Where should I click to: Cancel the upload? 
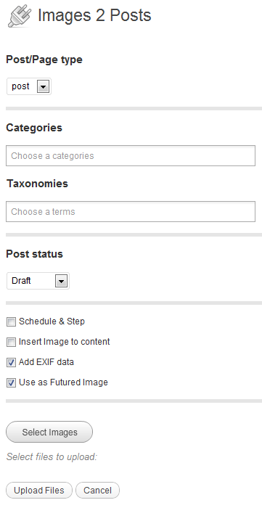(x=97, y=490)
